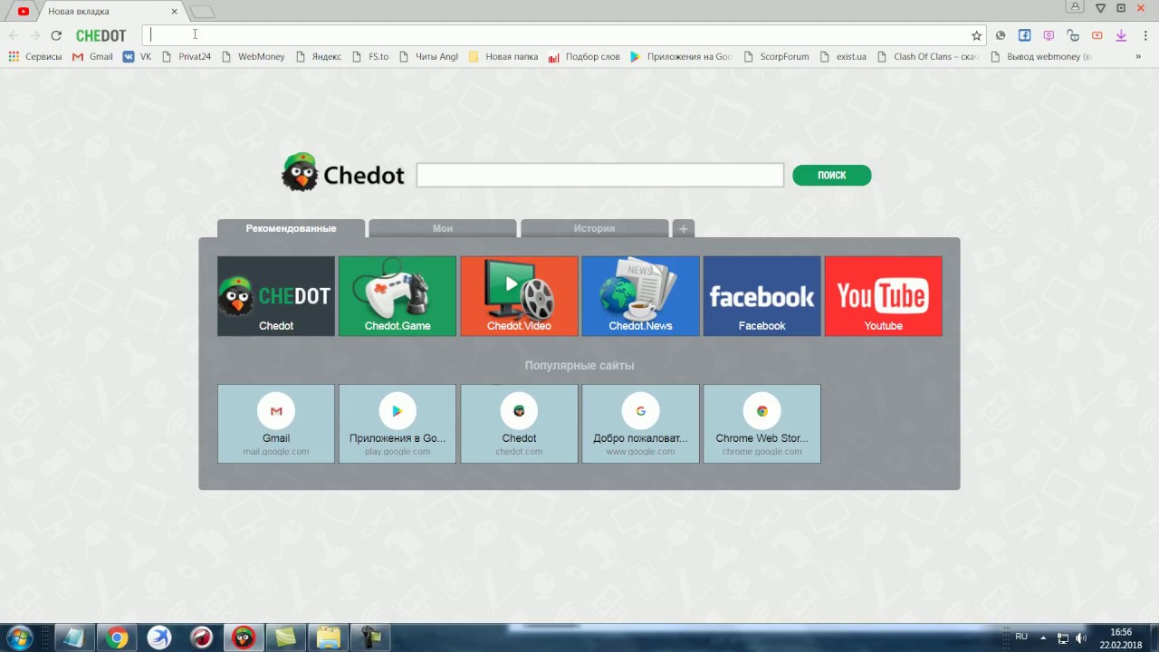Open the VK bookmark
This screenshot has width=1159, height=652.
pos(137,56)
